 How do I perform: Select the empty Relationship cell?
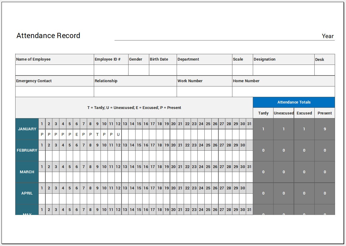coord(135,92)
